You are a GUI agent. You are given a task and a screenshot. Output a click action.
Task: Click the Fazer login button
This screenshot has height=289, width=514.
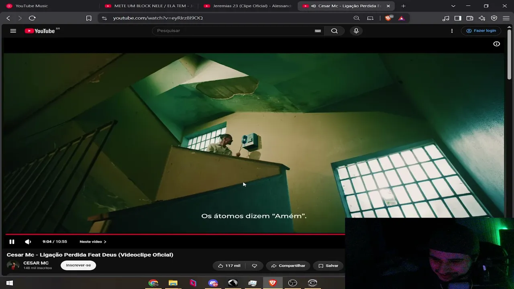coord(481,31)
